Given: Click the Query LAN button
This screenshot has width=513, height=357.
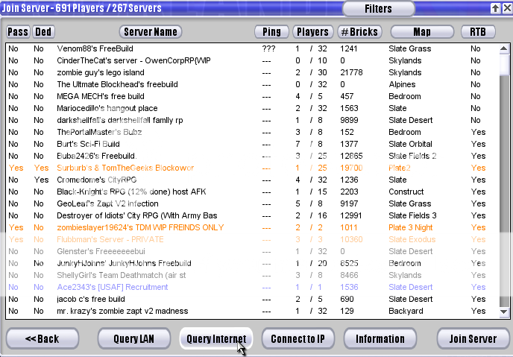Looking at the screenshot, I should coord(134,339).
